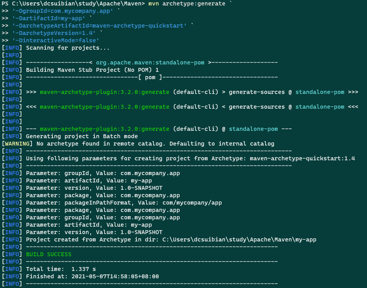Select "Building Maven Stub Project (No POM) 1"
The width and height of the screenshot is (367, 288).
click(x=92, y=70)
